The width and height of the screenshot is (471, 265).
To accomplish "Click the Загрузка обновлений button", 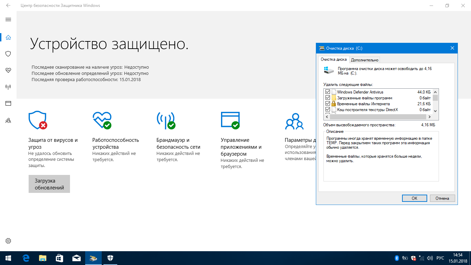I will coord(49,184).
